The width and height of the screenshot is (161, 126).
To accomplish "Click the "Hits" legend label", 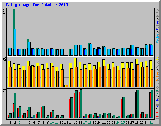I will click(x=157, y=13).
